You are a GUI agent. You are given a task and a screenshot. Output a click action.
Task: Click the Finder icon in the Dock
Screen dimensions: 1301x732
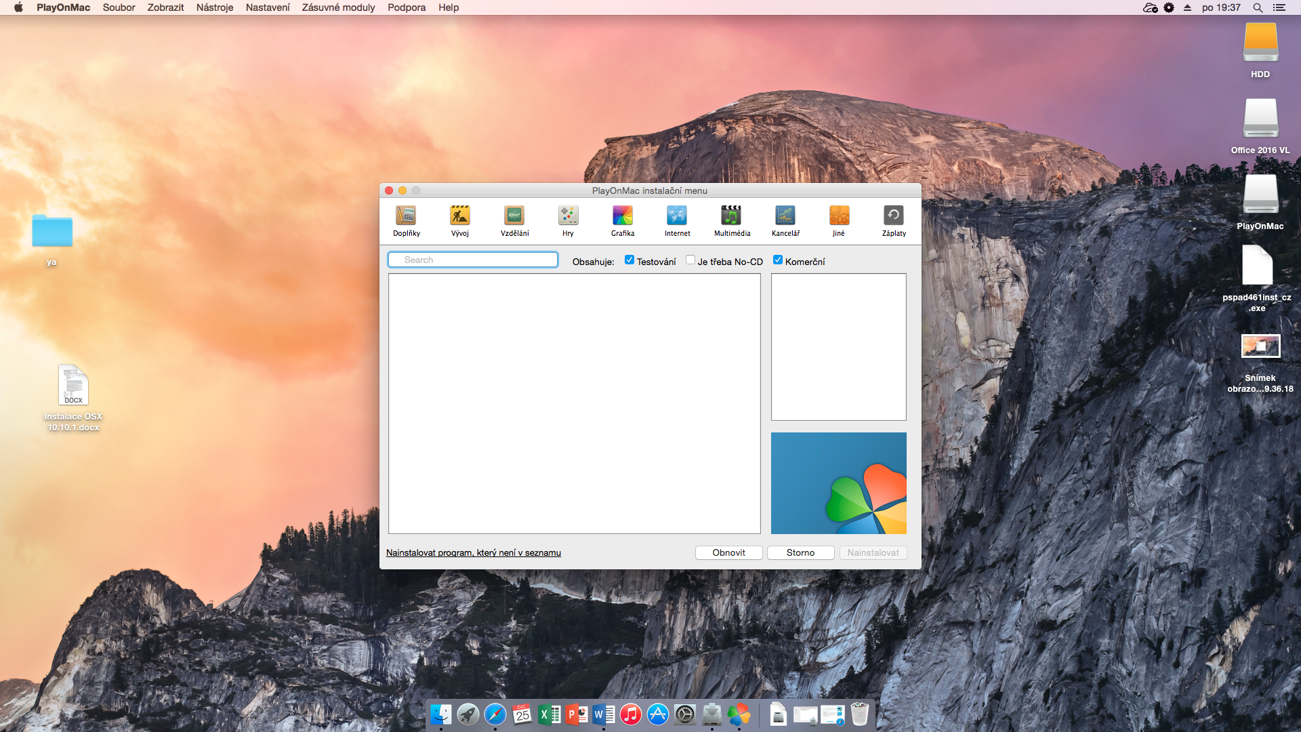[441, 714]
